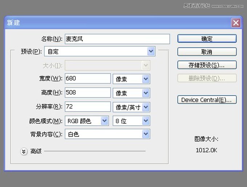
Task: Open Device Central(E)... button
Action: click(207, 99)
